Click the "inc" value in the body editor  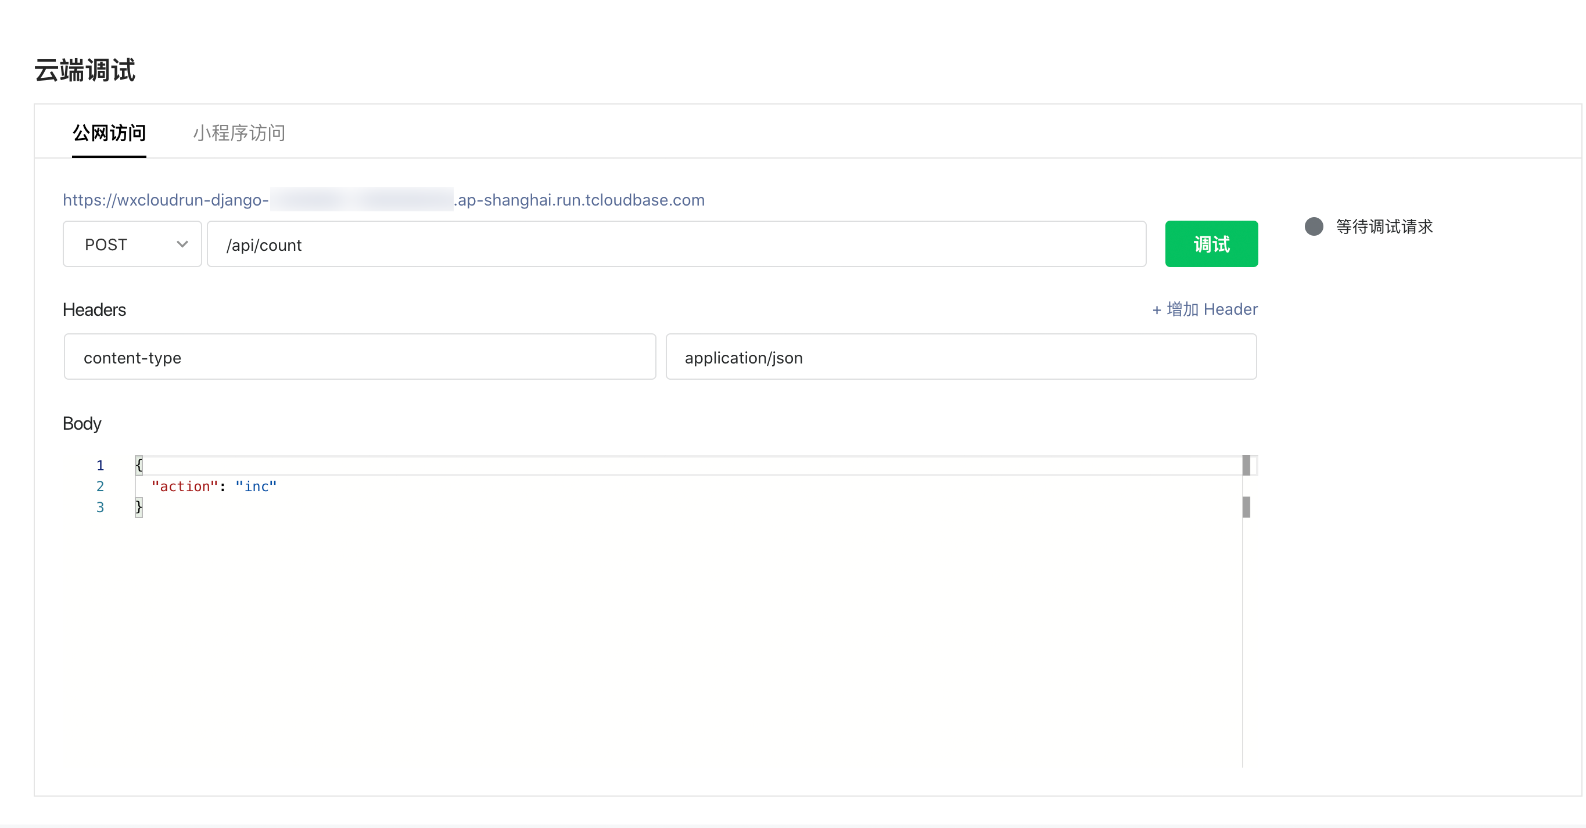256,486
